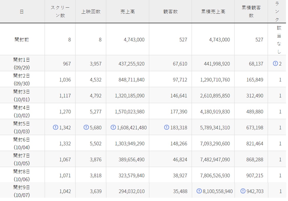The width and height of the screenshot is (288, 201).
Task: Select the 売上高 column header
Action: 128,12
